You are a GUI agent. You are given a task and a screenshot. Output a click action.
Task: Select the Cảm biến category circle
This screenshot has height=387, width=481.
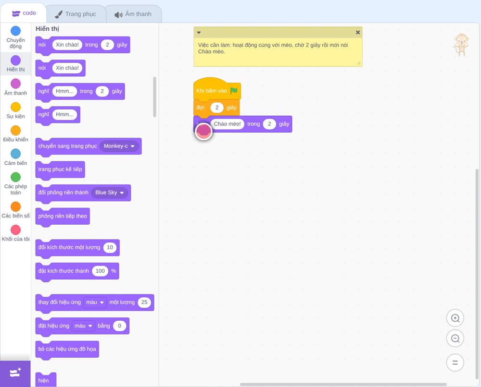[16, 154]
